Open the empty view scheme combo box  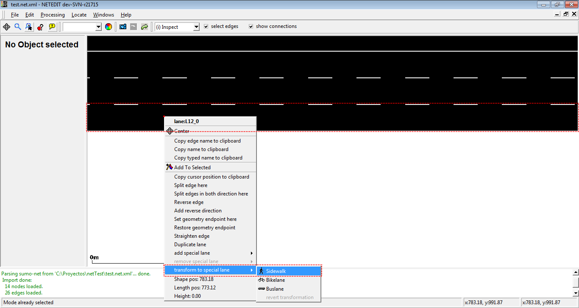pyautogui.click(x=98, y=27)
